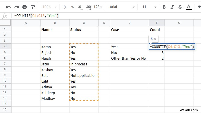Toggle bold formatting

[164, 7]
